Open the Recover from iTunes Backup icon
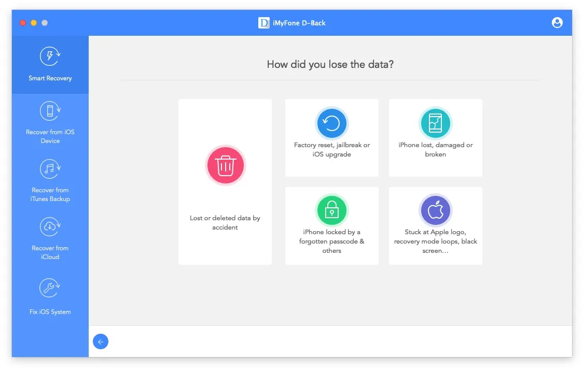This screenshot has height=371, width=584. (50, 168)
